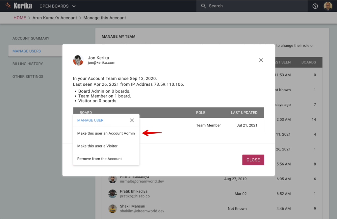Click the Jon Kerika name in dialog
Viewport: 337px width, 219px height.
coord(98,58)
